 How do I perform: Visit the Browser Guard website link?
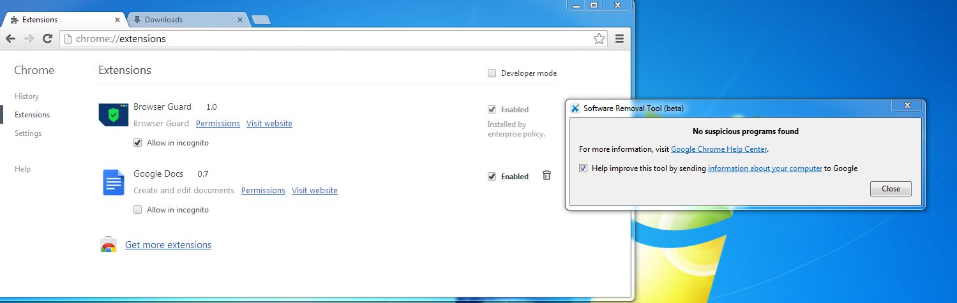coord(269,124)
